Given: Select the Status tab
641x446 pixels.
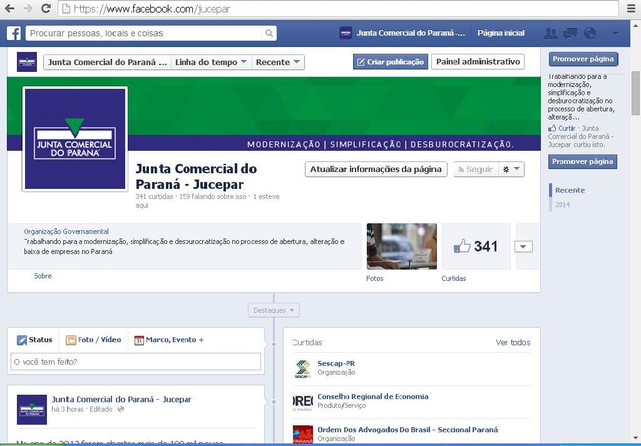Looking at the screenshot, I should (35, 340).
